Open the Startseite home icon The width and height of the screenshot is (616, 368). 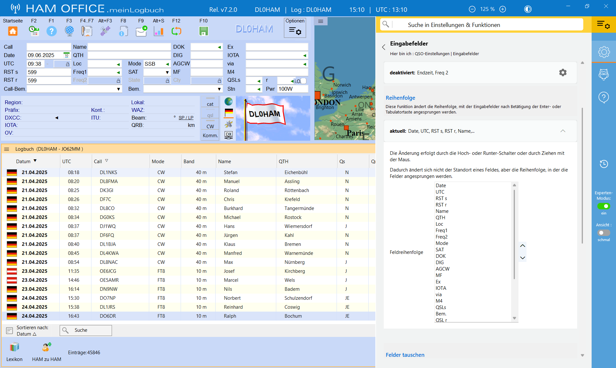coord(13,31)
